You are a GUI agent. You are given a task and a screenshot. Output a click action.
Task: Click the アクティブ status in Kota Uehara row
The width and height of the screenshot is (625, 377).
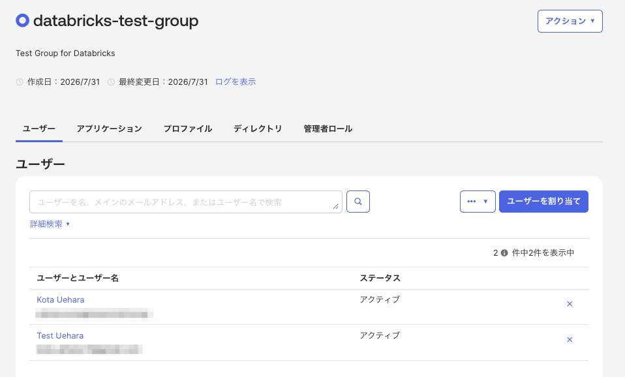point(380,299)
